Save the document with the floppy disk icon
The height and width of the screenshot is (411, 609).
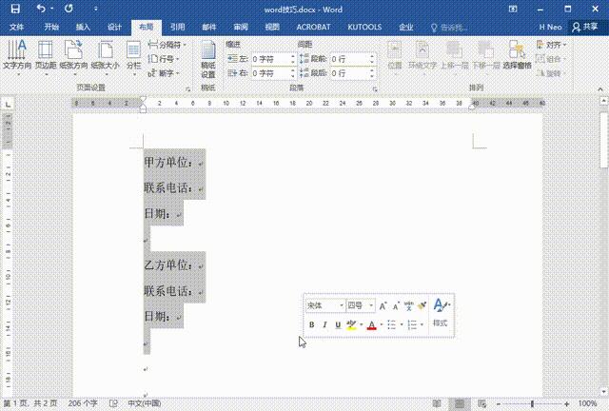15,9
